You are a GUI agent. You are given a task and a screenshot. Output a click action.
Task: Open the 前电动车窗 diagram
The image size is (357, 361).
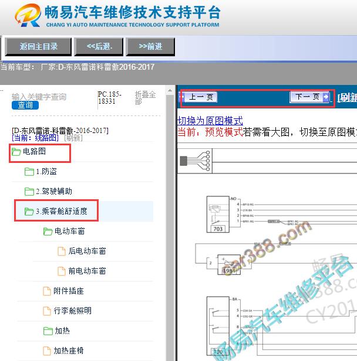87,271
